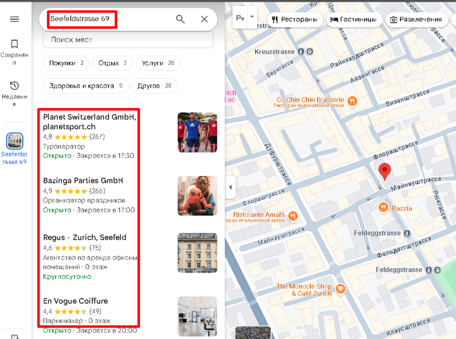The width and height of the screenshot is (456, 339).
Task: Click the 'Ру' language indicator
Action: tap(240, 18)
